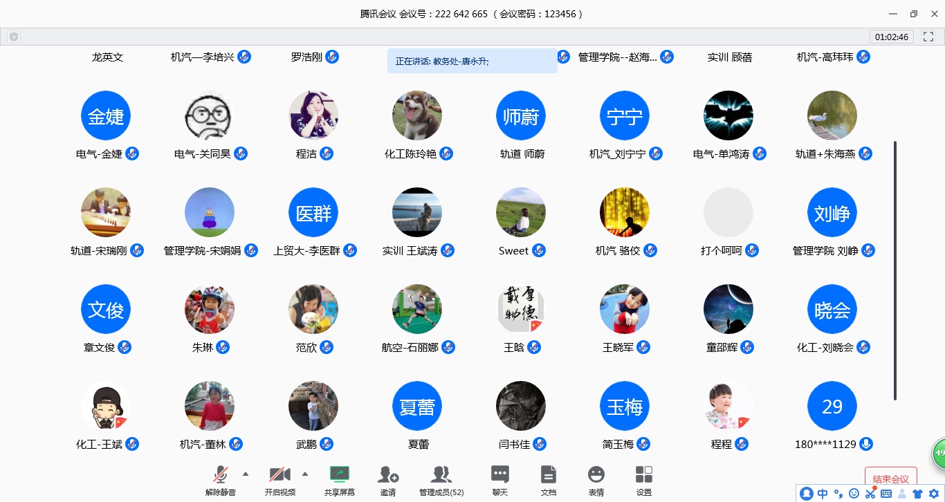Open meeting settings in the bottom toolbar

(644, 475)
